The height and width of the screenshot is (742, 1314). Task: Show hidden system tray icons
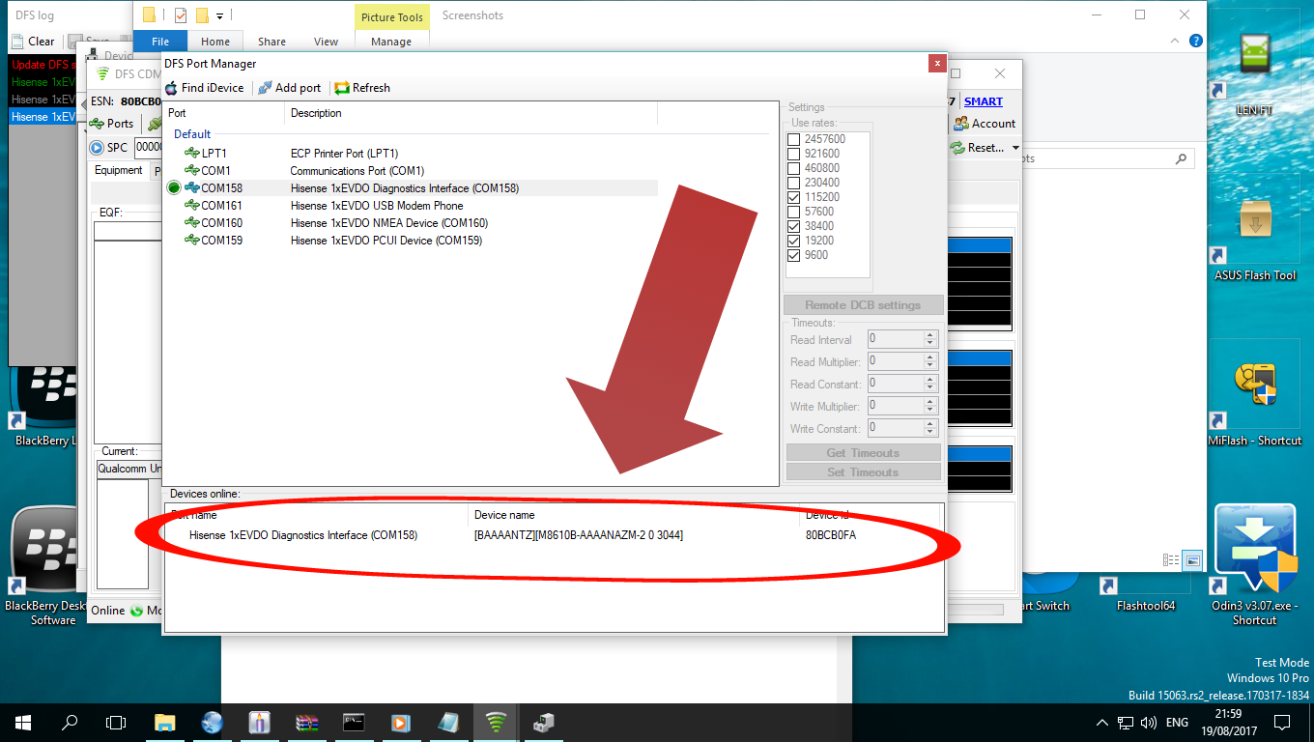click(x=1102, y=723)
